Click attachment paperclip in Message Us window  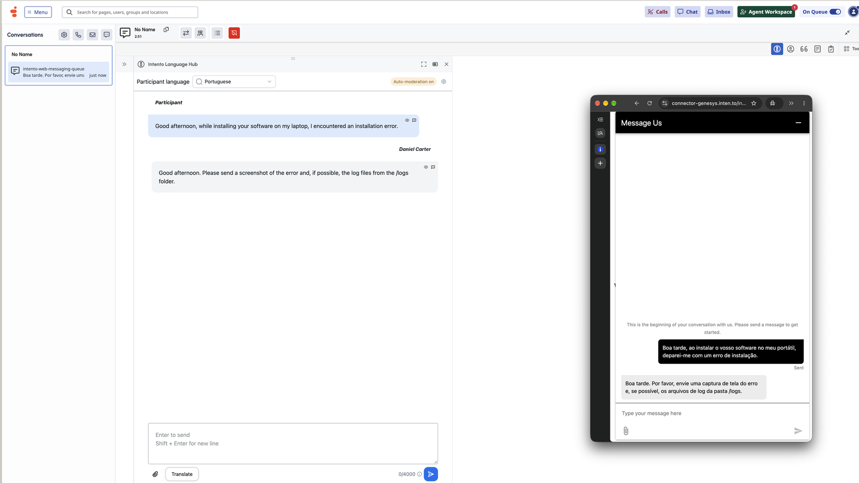(x=626, y=431)
